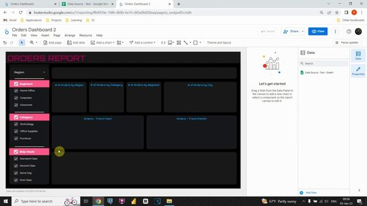
Task: Select the ORDERS REPORT title text
Action: [x=46, y=58]
